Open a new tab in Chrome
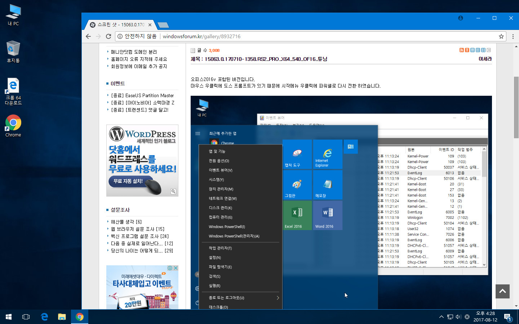This screenshot has width=519, height=324. click(163, 25)
